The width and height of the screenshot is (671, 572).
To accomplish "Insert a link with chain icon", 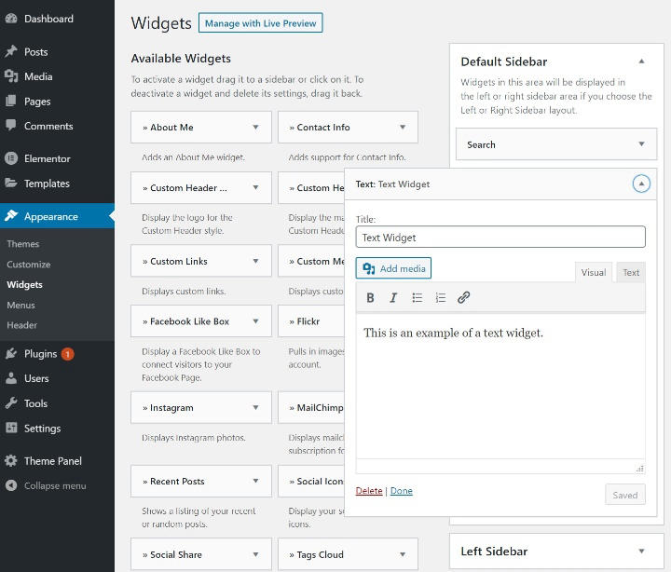I will [x=463, y=298].
